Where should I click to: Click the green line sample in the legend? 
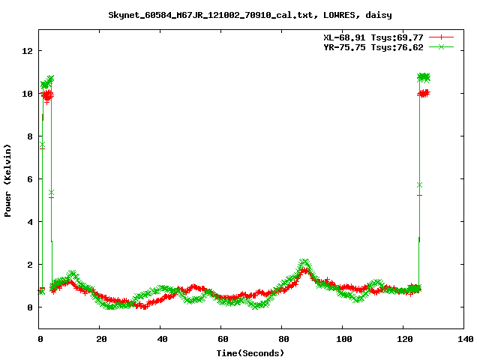[x=441, y=47]
